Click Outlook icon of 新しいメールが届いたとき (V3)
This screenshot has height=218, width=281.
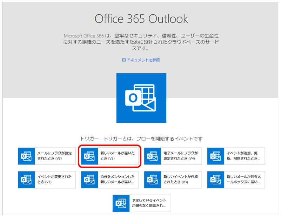[89, 156]
